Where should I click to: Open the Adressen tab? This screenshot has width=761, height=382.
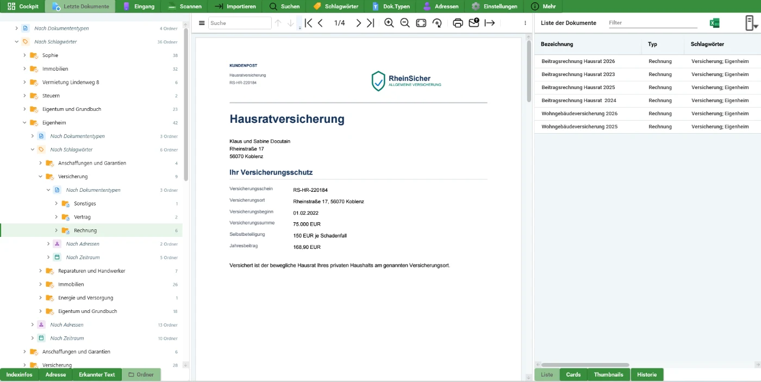point(441,7)
